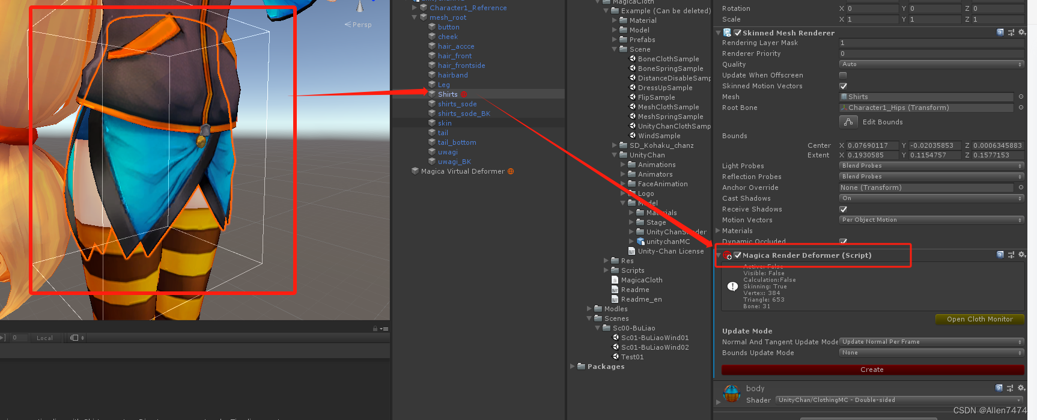Open Light Probes Blend Probes dropdown
This screenshot has height=420, width=1037.
pyautogui.click(x=931, y=166)
